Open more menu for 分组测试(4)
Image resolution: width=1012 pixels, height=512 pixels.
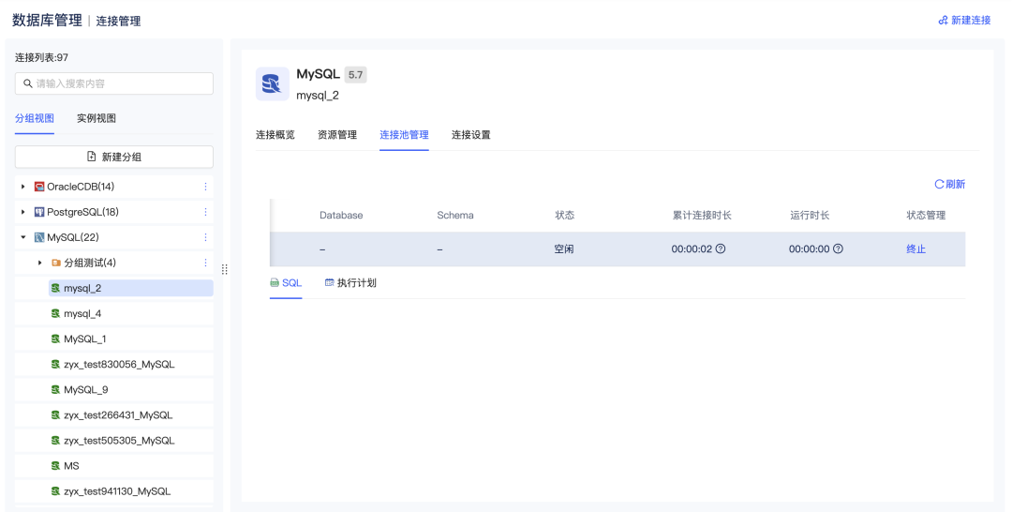pyautogui.click(x=205, y=263)
